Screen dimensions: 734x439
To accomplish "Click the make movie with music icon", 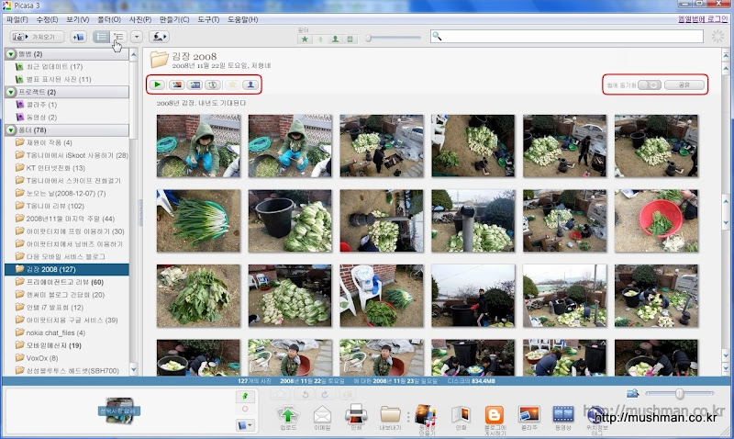I will coord(426,420).
